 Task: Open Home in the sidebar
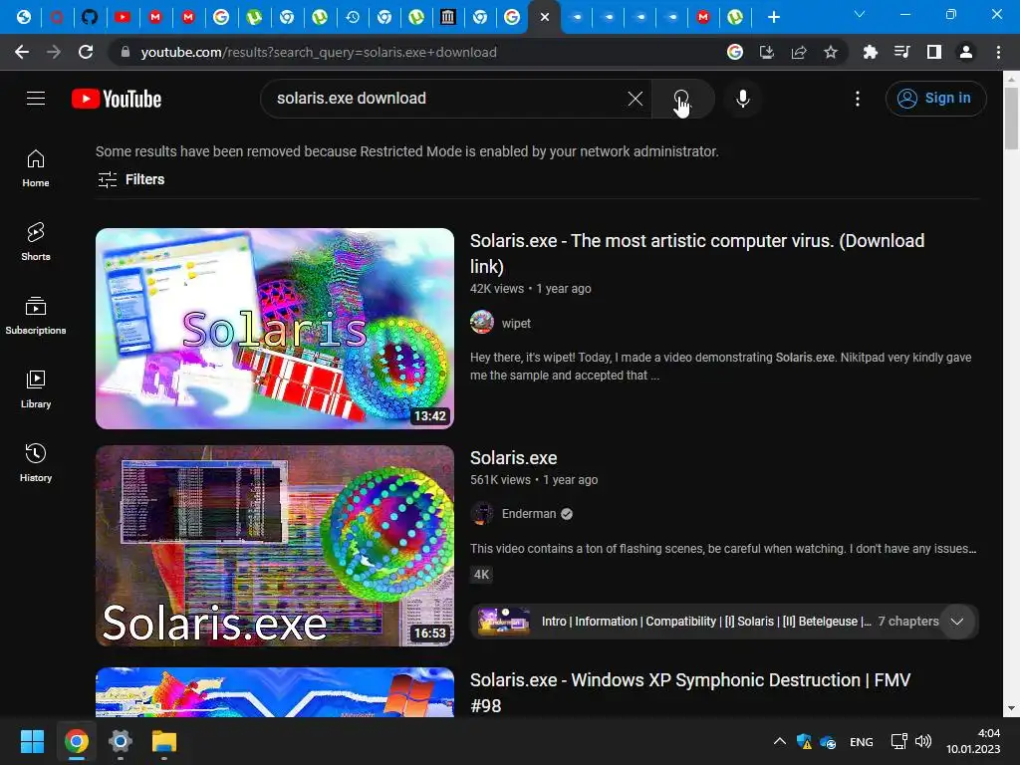point(36,168)
